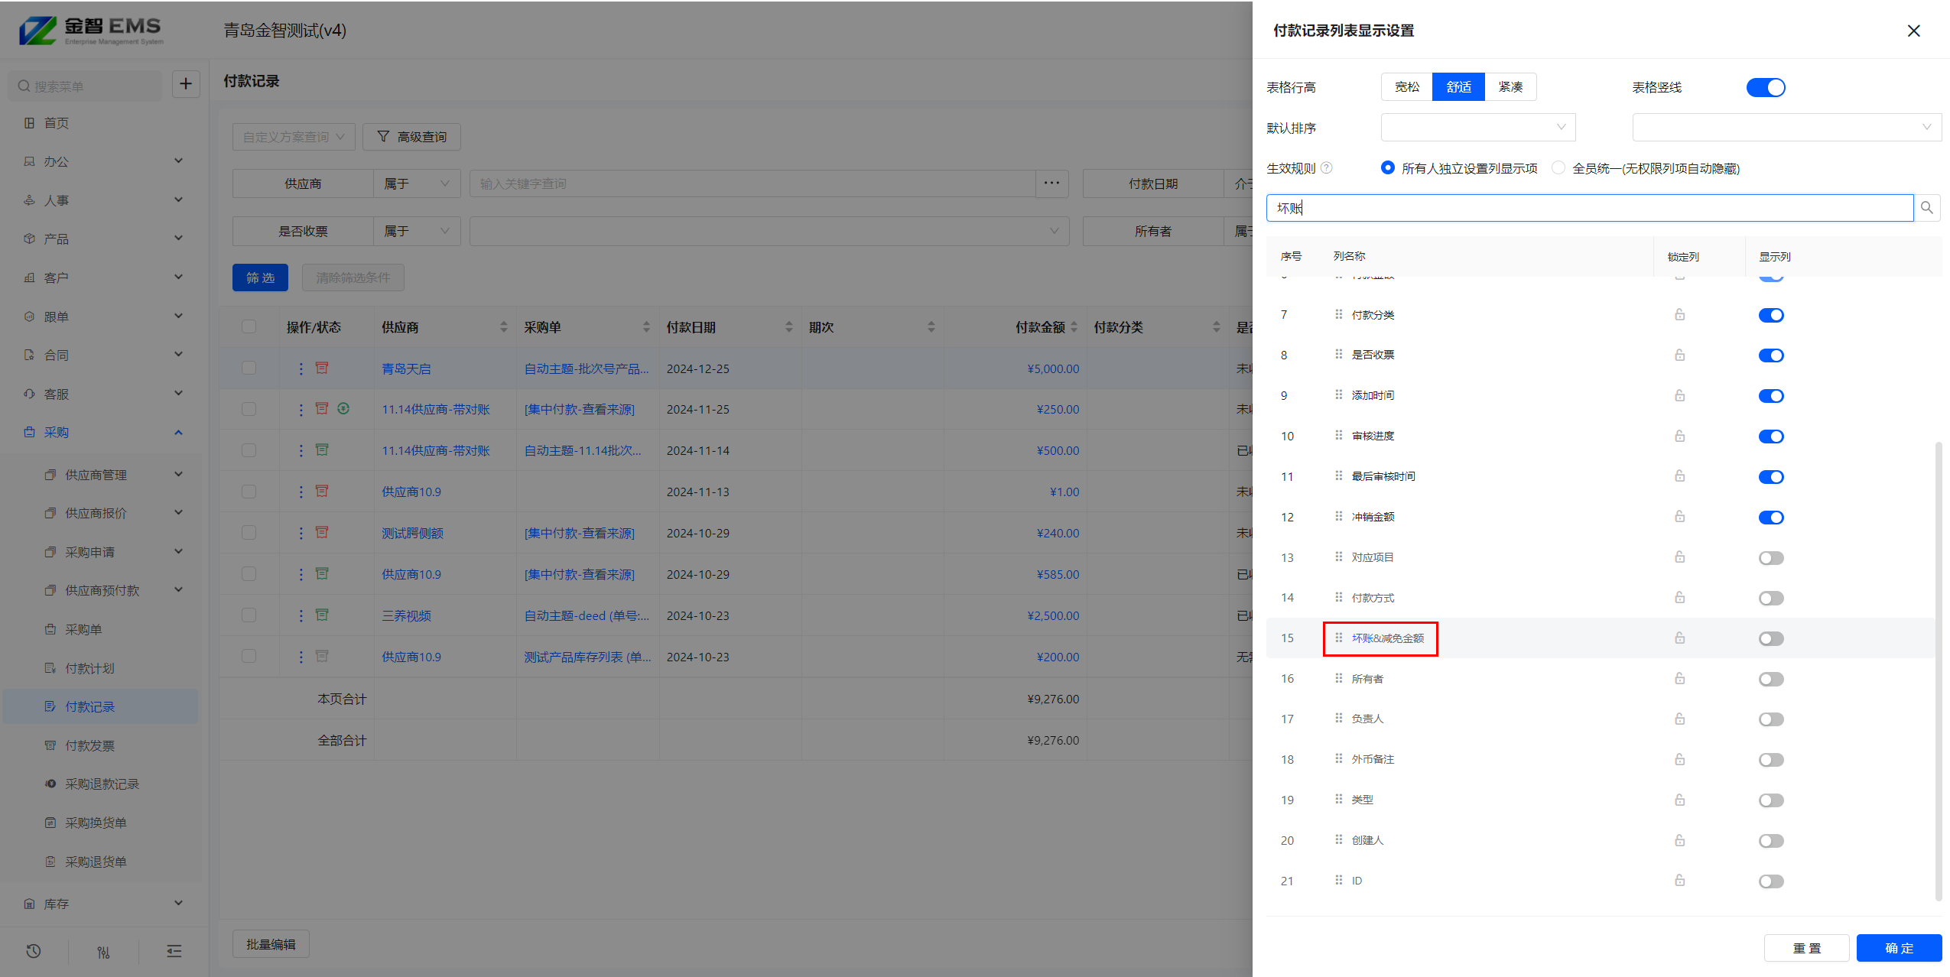Lock the 审核进度 column
Viewport: 1950px width, 977px height.
1679,436
